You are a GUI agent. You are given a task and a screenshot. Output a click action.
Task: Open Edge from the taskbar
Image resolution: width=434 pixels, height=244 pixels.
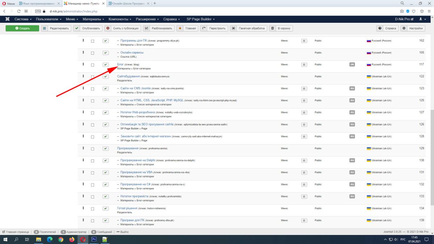click(x=50, y=239)
